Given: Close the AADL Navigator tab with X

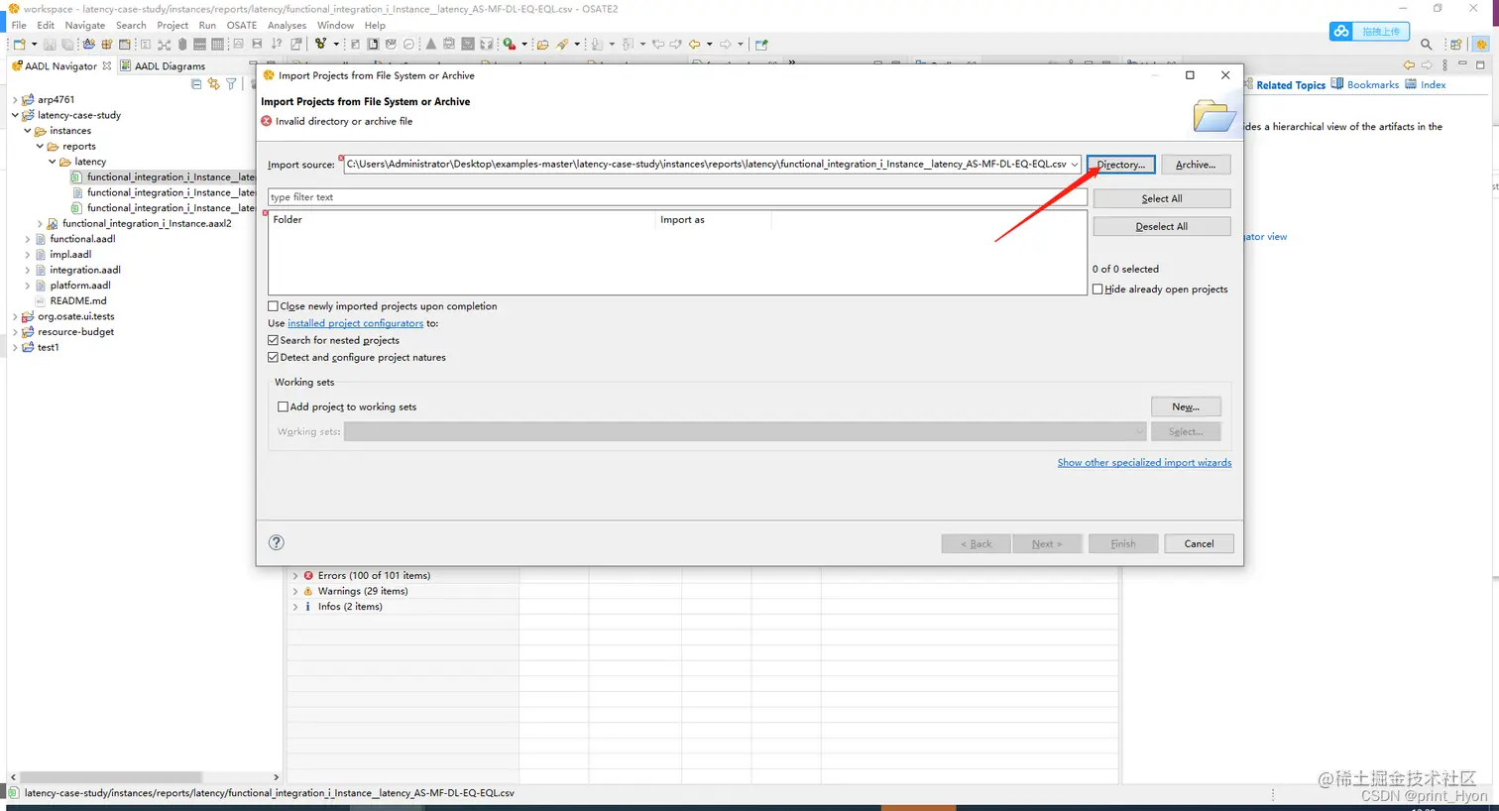Looking at the screenshot, I should (107, 66).
